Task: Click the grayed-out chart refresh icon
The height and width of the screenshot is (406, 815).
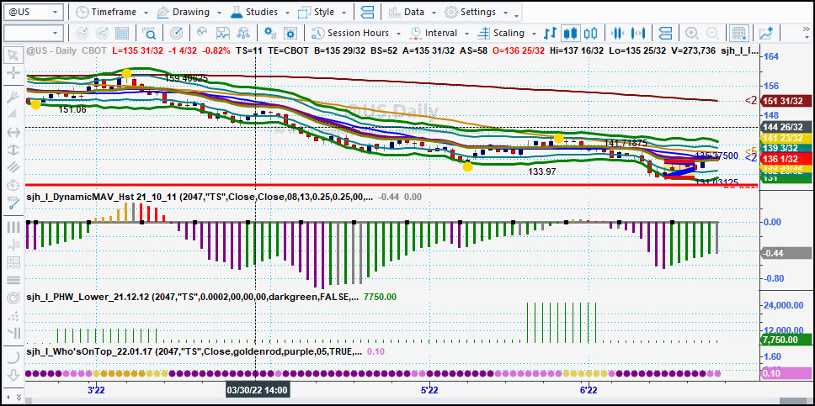Action: pos(83,34)
